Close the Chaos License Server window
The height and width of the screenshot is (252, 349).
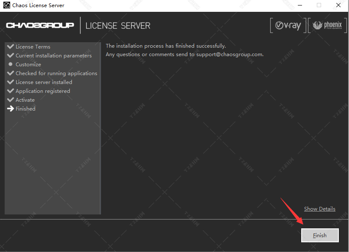[338, 5]
